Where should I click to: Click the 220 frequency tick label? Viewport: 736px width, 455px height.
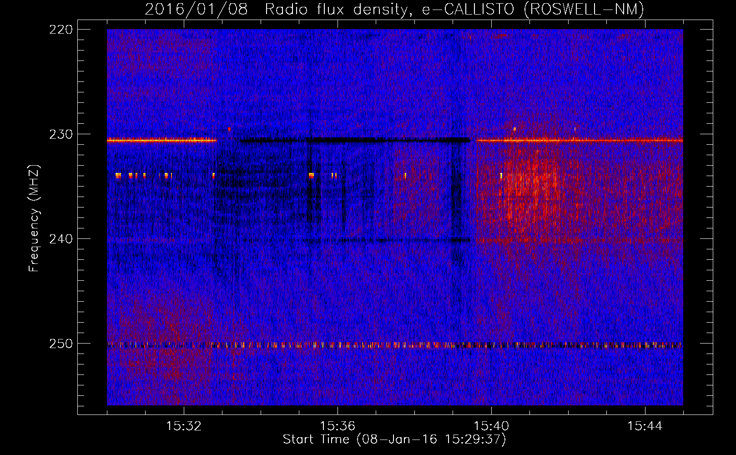pos(60,30)
